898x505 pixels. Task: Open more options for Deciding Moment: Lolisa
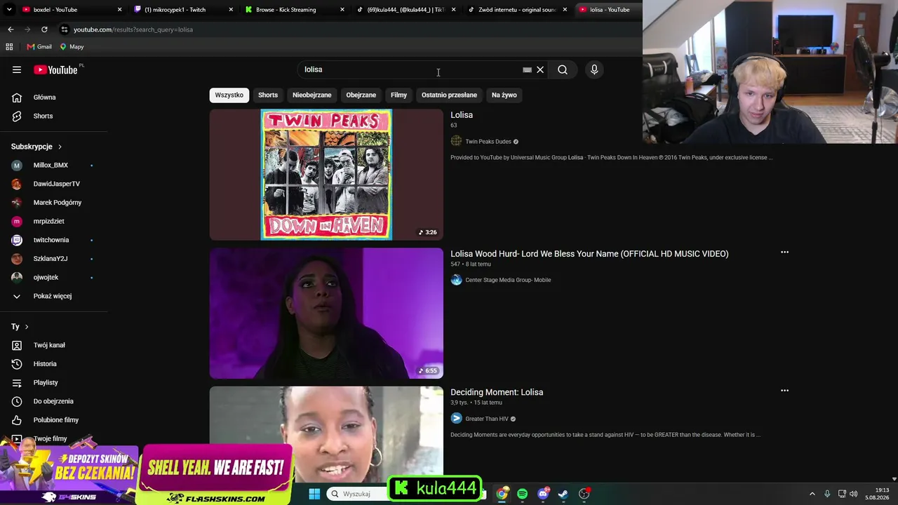[784, 391]
